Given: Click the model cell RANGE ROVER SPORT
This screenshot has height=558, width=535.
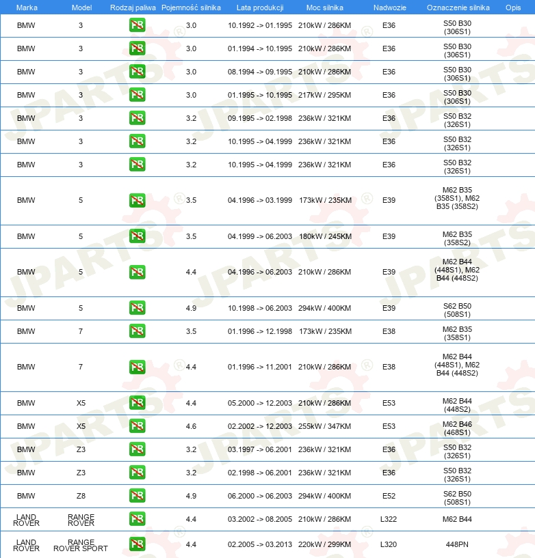Looking at the screenshot, I should click(x=81, y=545).
